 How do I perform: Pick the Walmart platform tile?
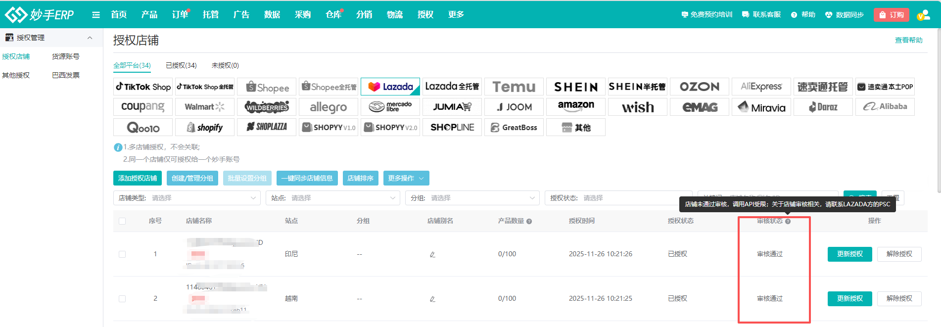coord(205,107)
